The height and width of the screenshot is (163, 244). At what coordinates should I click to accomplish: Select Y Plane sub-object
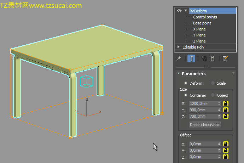(x=199, y=35)
